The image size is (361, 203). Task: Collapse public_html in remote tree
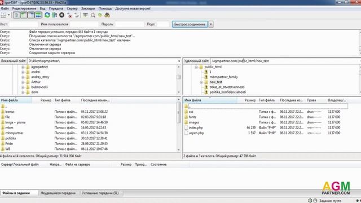[x=196, y=67]
